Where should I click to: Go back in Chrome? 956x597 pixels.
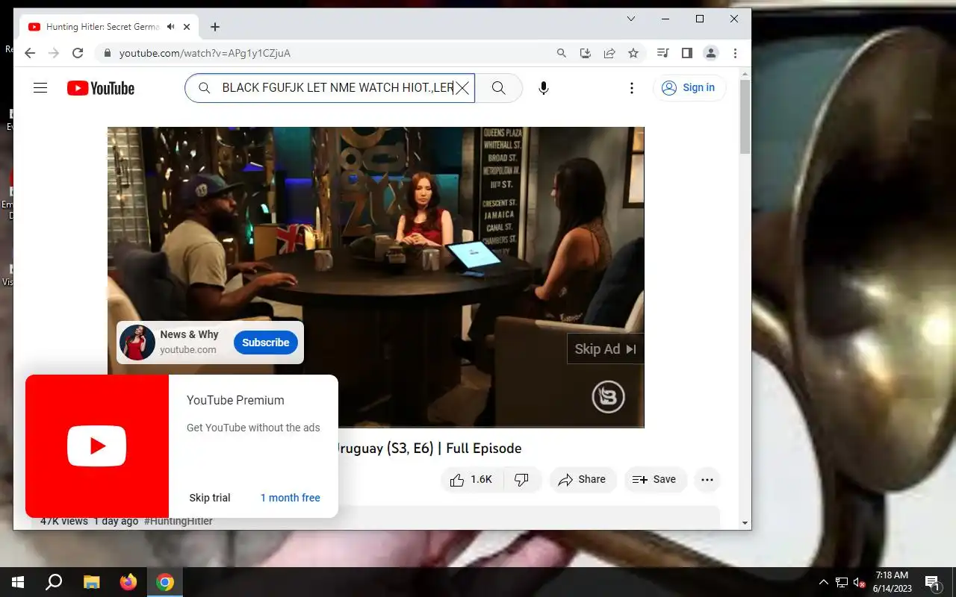[x=30, y=53]
